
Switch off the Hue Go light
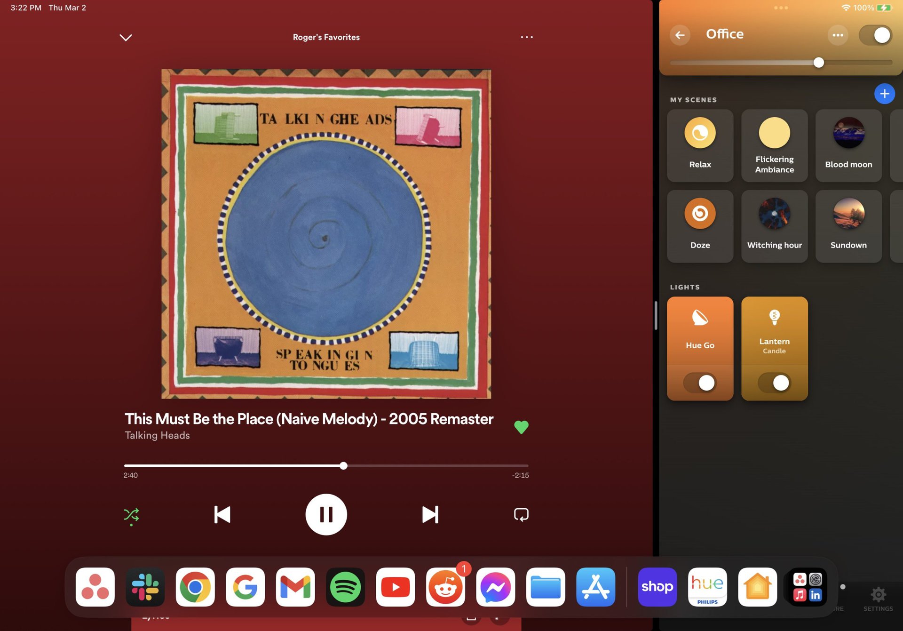[700, 383]
